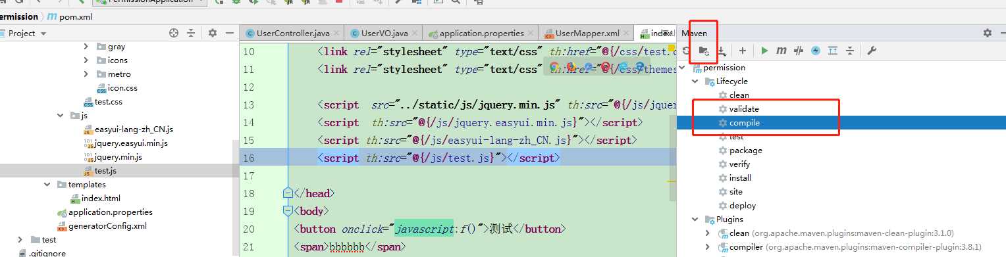Fold the body tag at line 19
Image resolution: width=1006 pixels, height=257 pixels.
pos(287,211)
